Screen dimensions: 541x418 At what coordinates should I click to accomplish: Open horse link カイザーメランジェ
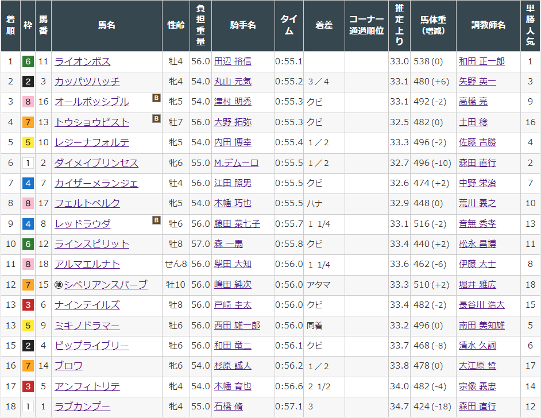pyautogui.click(x=96, y=183)
